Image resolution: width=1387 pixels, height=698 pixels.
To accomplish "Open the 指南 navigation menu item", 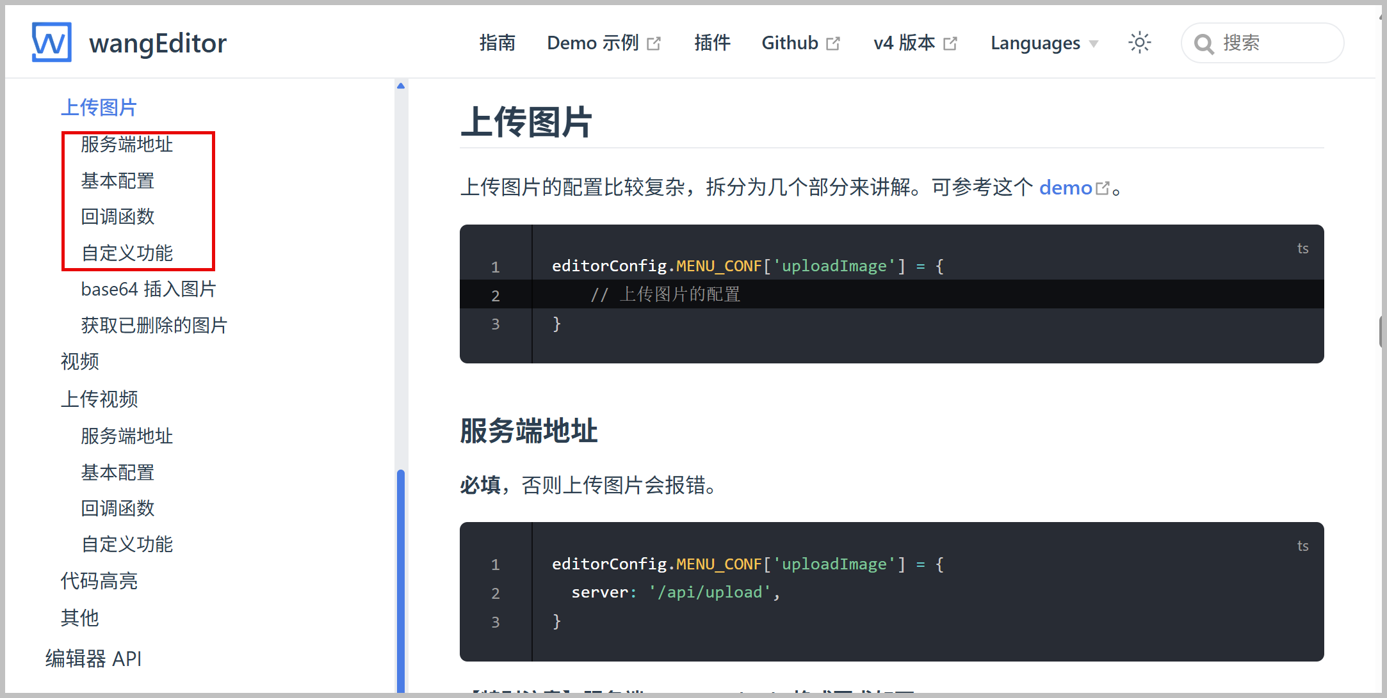I will 497,43.
